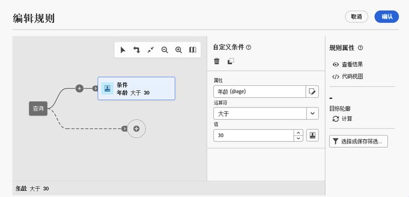Click the 选择或保存筛选 button
The image size is (409, 197).
(358, 141)
